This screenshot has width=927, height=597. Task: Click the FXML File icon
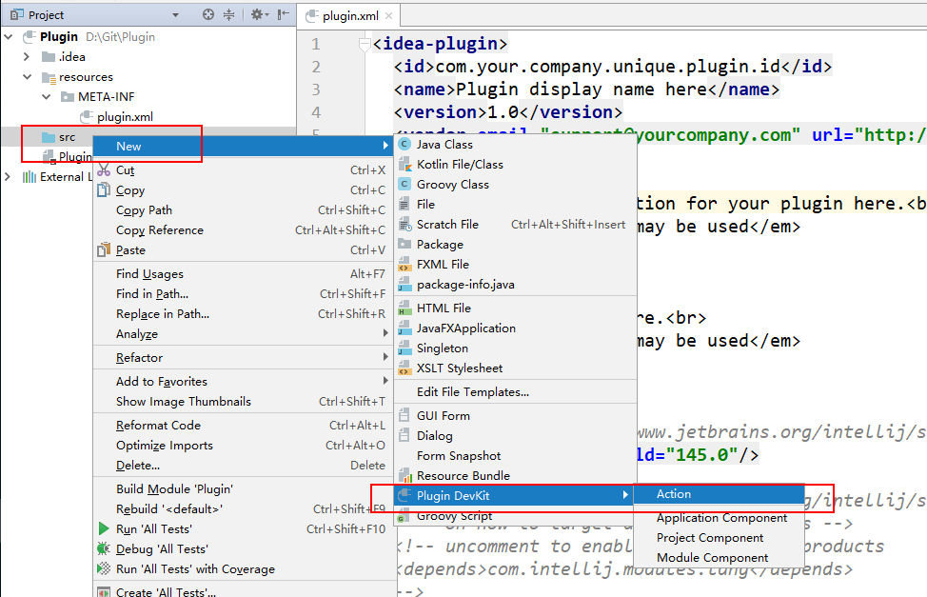(404, 264)
